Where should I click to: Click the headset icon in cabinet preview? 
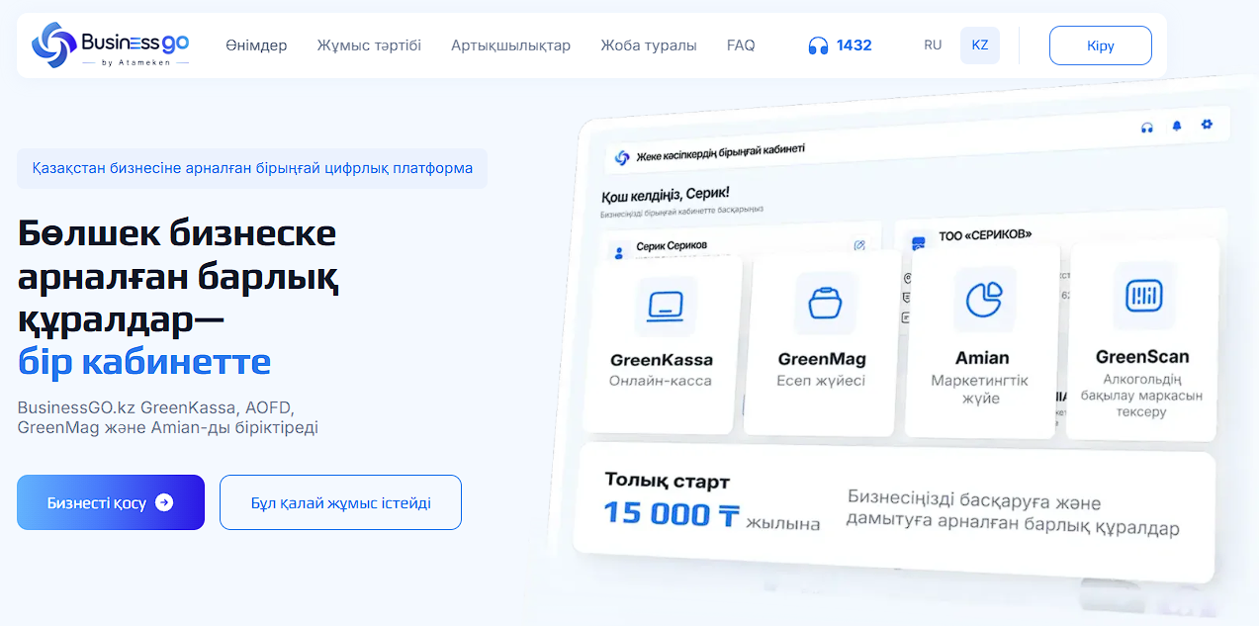pos(1147,128)
